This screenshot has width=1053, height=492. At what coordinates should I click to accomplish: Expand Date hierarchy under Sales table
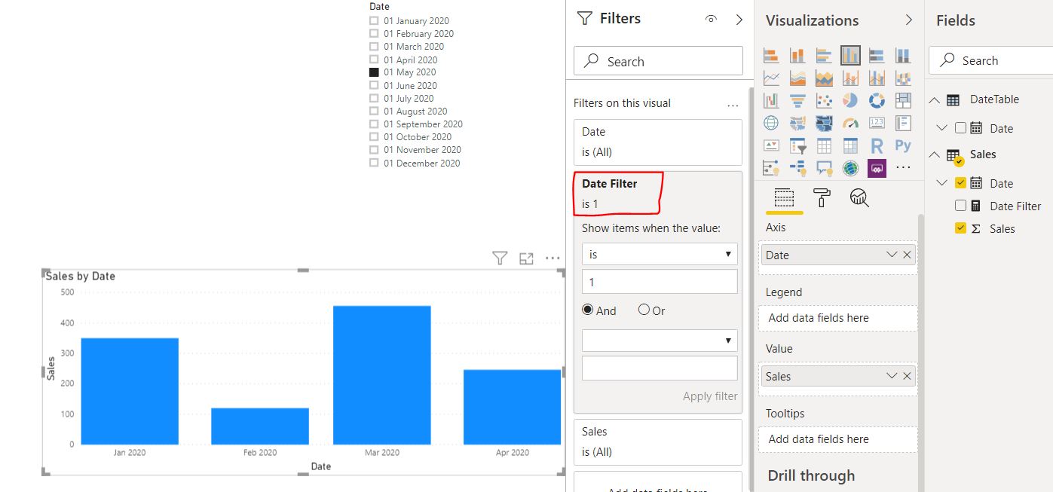[x=942, y=183]
